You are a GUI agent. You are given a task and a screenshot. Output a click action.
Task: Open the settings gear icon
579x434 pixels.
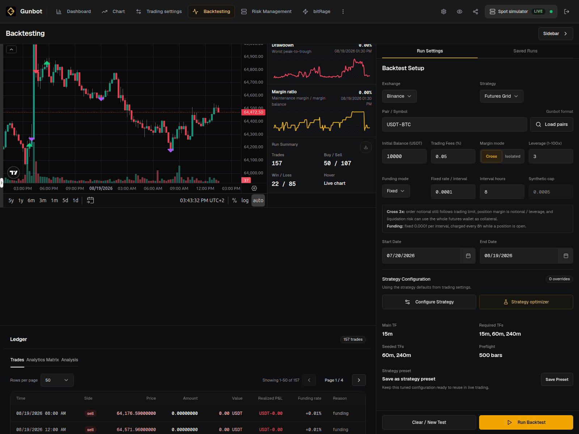point(444,12)
